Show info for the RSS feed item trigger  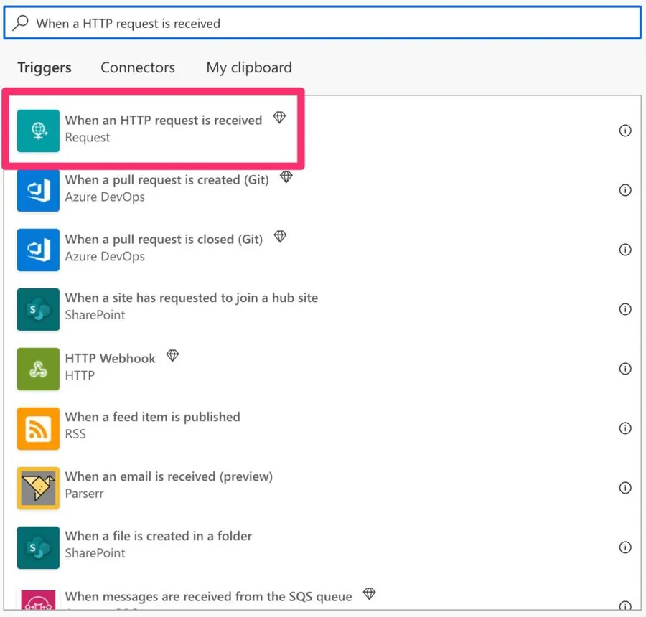625,428
